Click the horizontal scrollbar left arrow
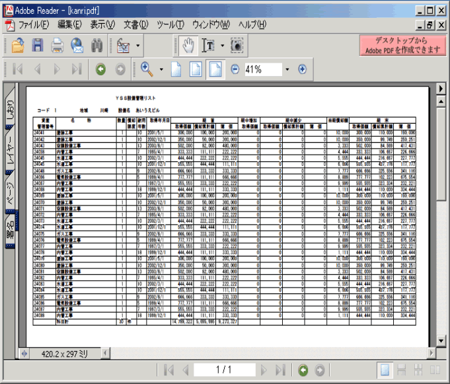The width and height of the screenshot is (450, 384). 105,354
